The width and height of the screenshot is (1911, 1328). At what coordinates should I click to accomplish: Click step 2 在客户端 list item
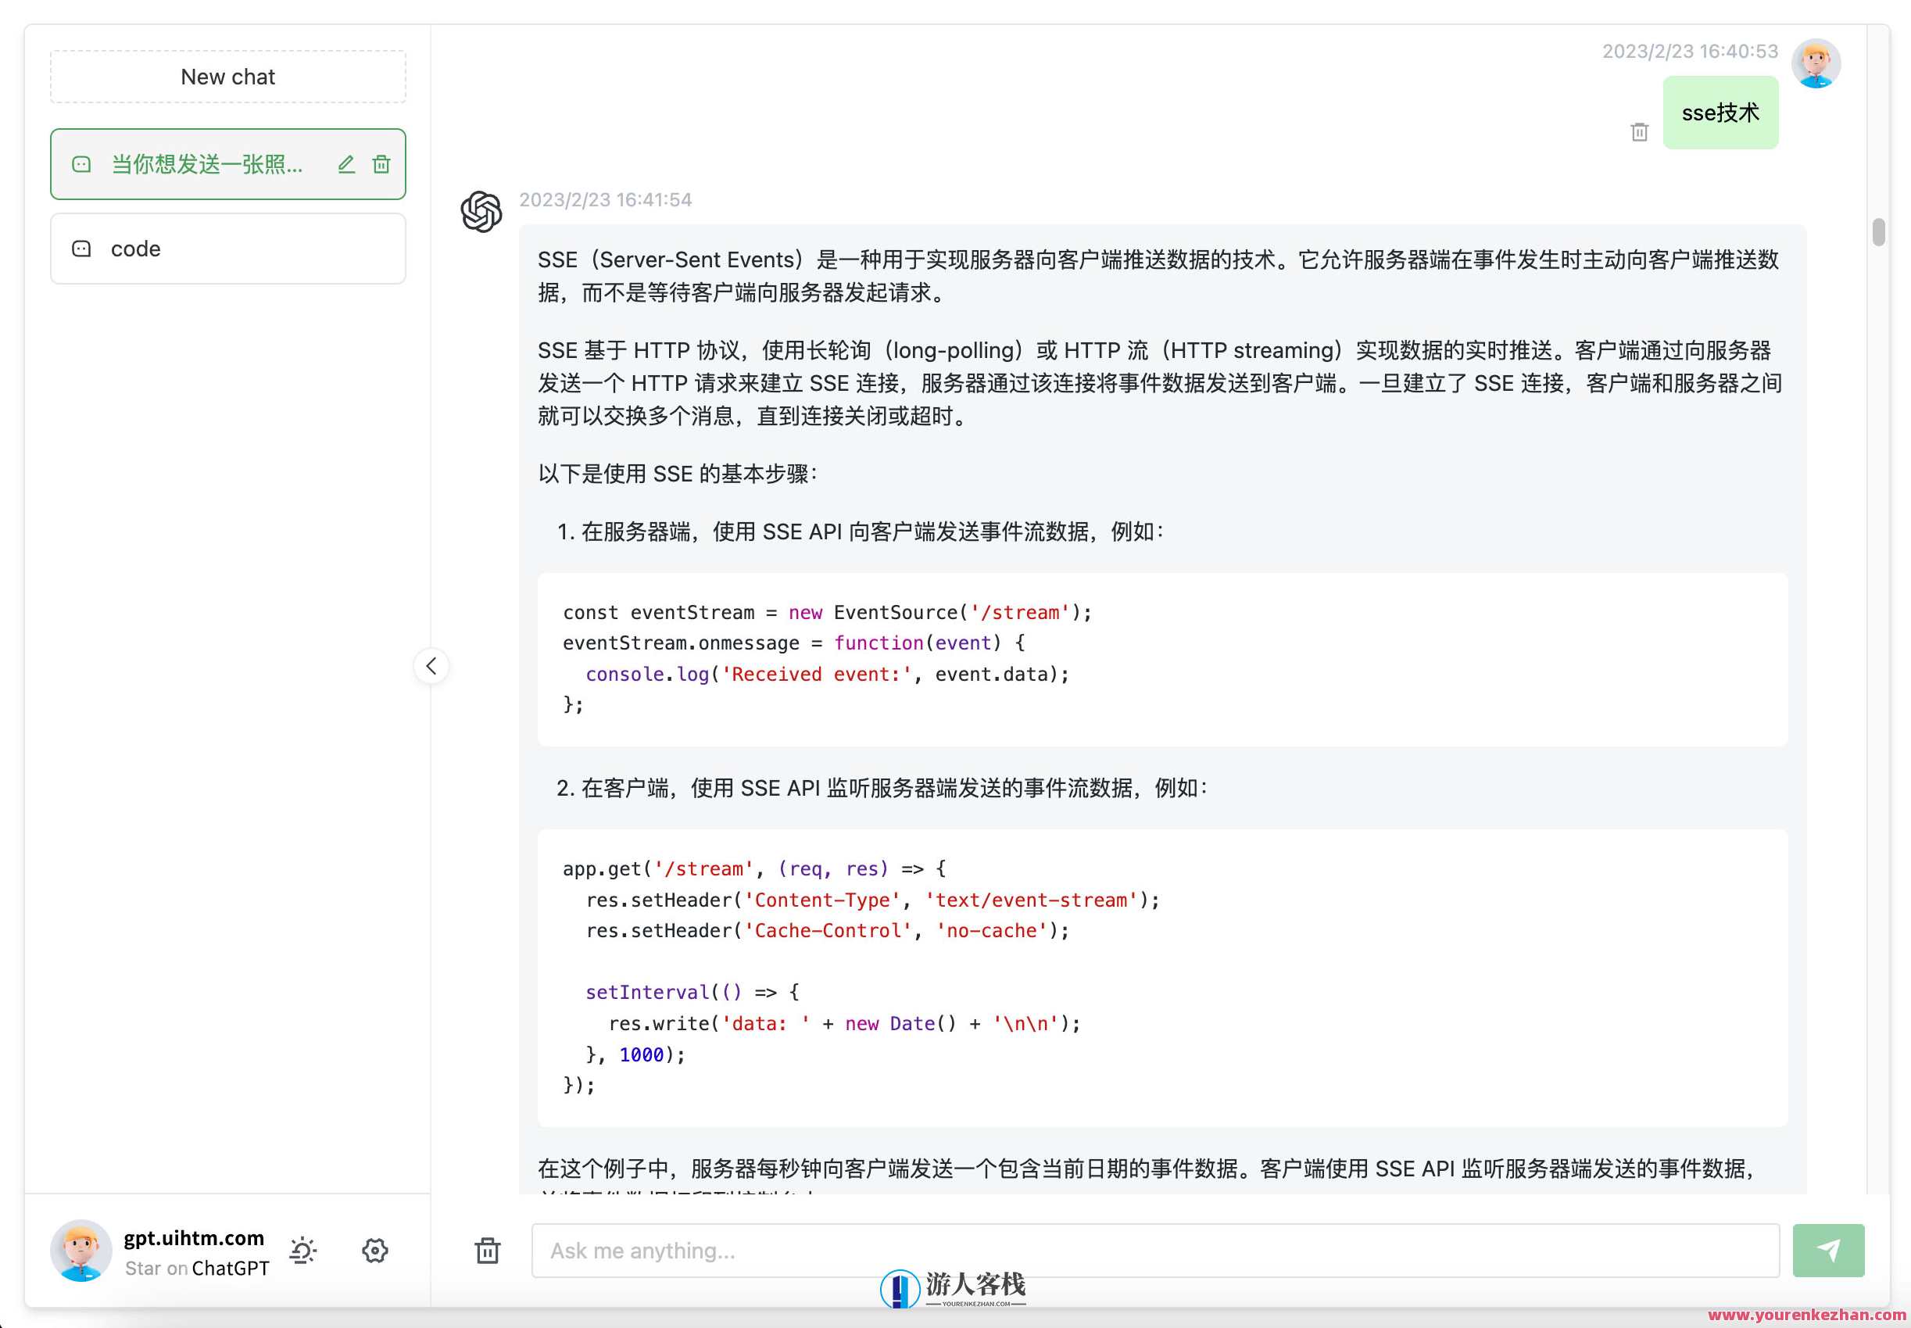click(x=882, y=787)
